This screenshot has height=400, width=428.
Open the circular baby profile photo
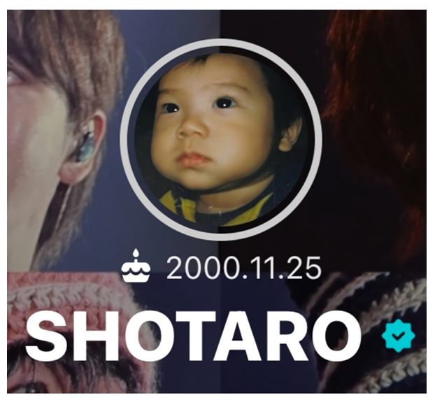[x=220, y=140]
